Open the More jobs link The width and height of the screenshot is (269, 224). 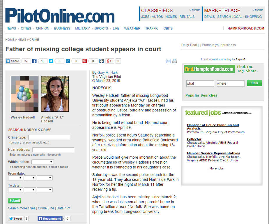coord(217,169)
